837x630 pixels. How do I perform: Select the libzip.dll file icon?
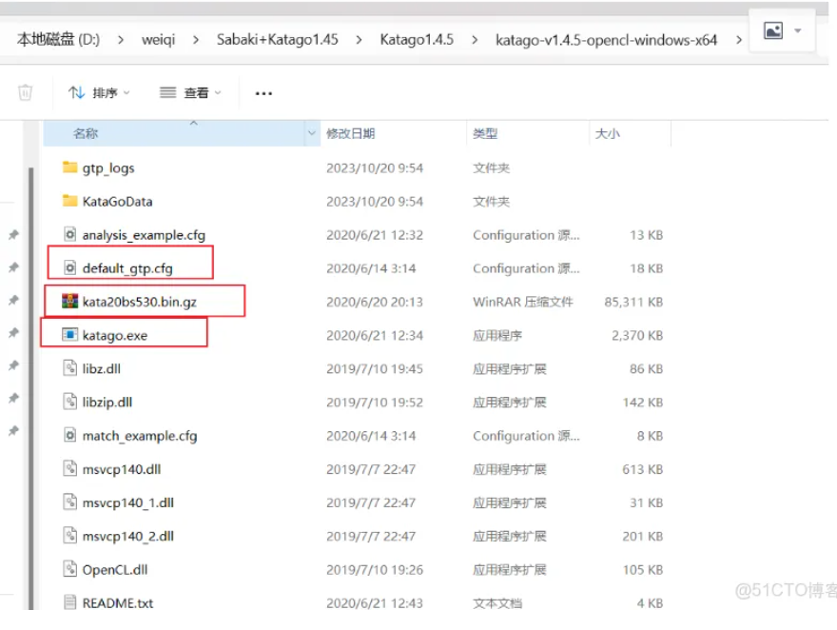pos(70,402)
